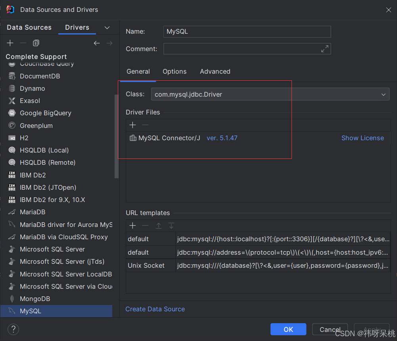This screenshot has height=341, width=397.
Task: Duplicate the selected driver
Action: [36, 43]
